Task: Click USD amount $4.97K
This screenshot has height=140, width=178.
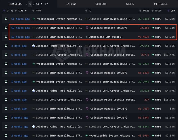Action: 170,91
